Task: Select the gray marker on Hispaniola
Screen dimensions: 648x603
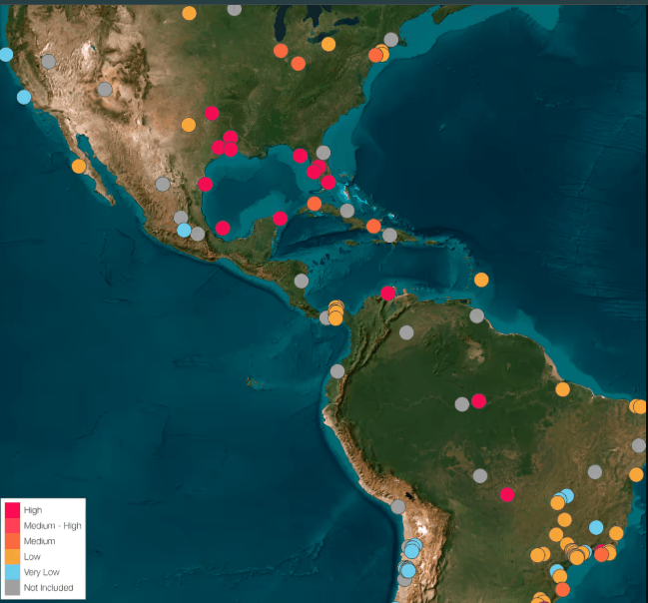Action: (389, 236)
